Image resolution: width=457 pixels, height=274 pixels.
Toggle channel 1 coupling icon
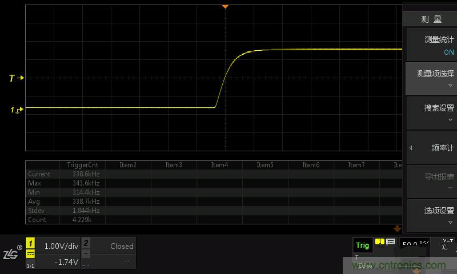[30, 254]
